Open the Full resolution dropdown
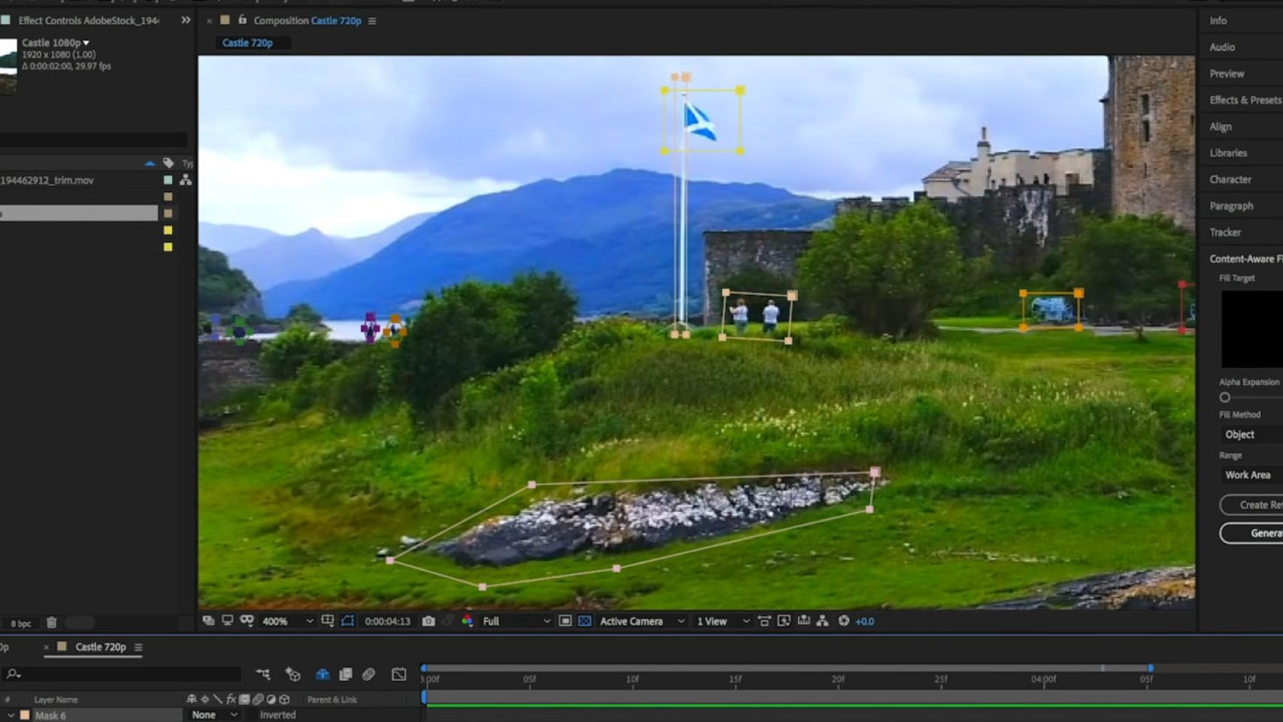This screenshot has height=722, width=1283. point(517,621)
